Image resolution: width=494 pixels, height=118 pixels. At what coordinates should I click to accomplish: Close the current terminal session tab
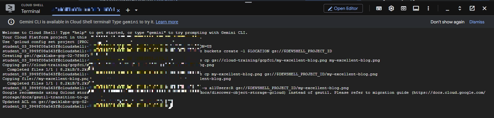coord(118,10)
